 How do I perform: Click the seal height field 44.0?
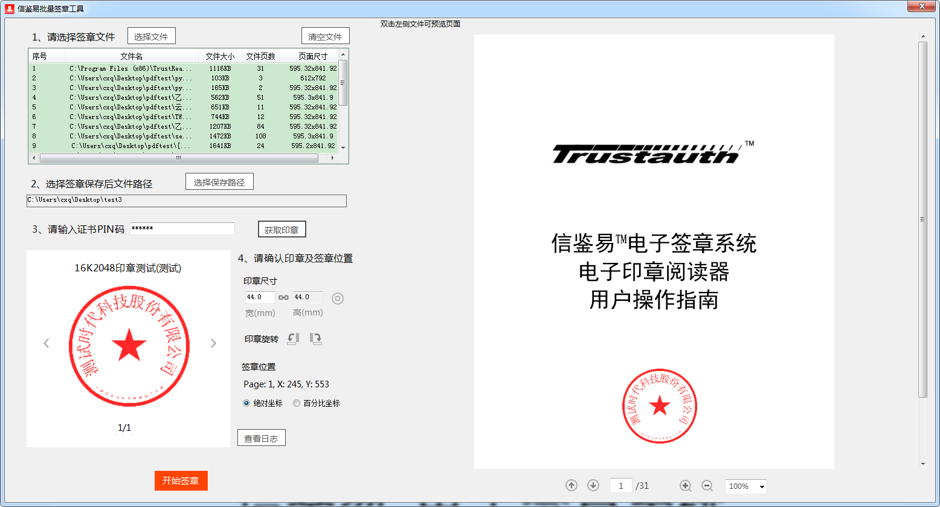coord(307,297)
